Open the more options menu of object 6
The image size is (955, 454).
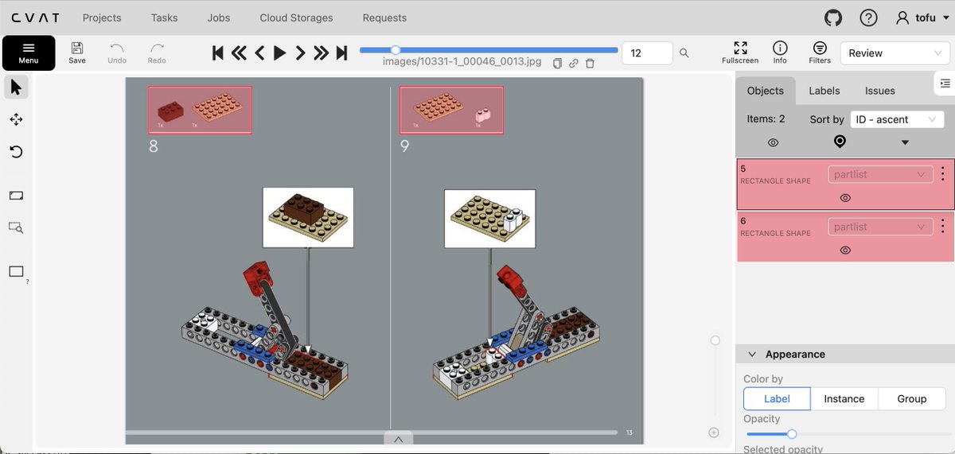pos(943,227)
